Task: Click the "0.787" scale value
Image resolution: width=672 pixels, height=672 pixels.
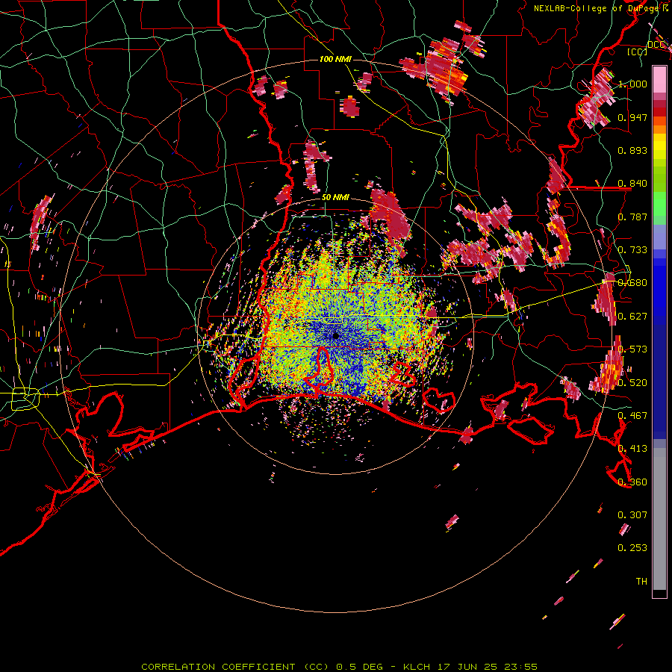Action: coord(632,217)
